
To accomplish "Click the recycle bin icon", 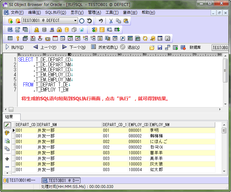I will pos(81,30).
